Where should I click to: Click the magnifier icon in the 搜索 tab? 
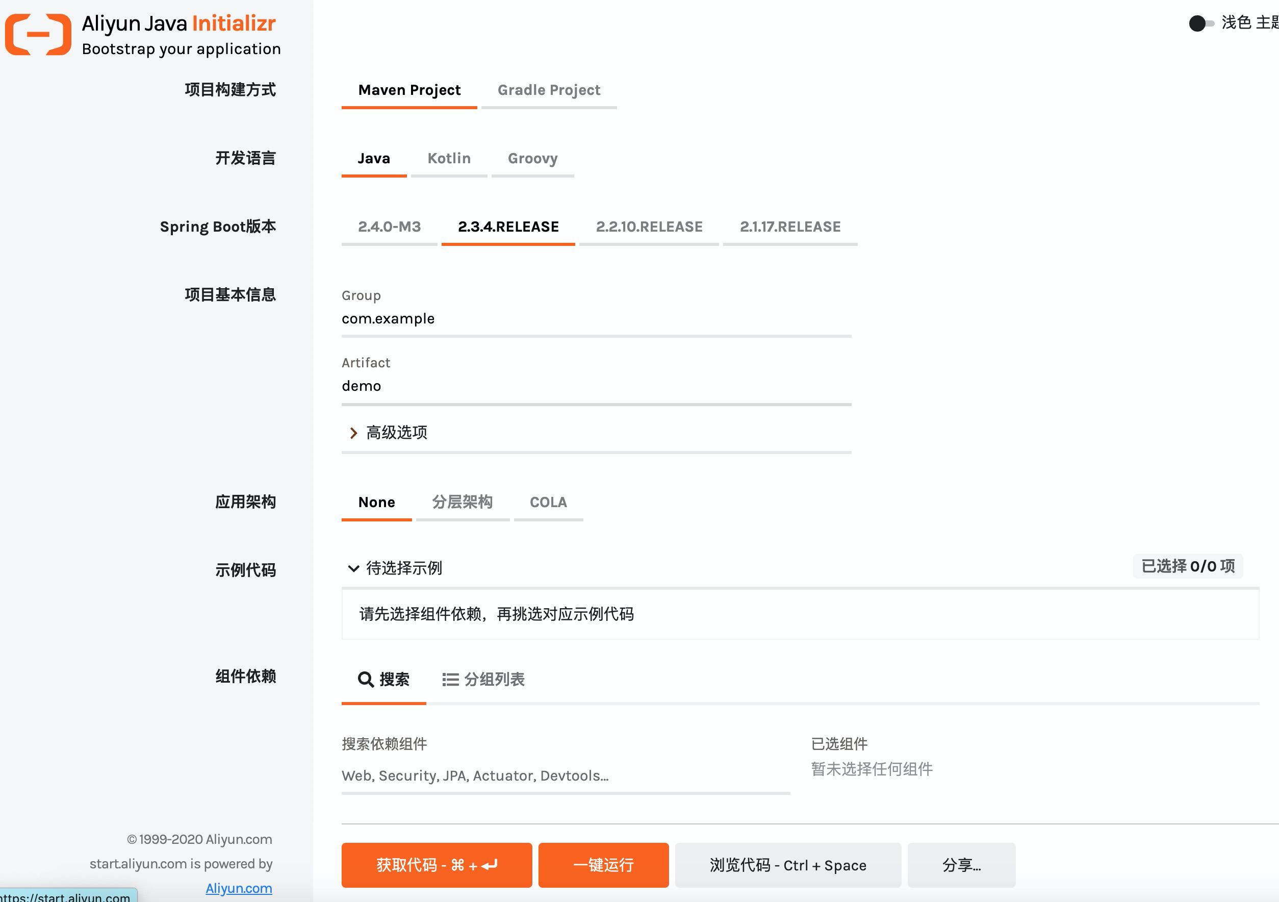click(x=366, y=680)
